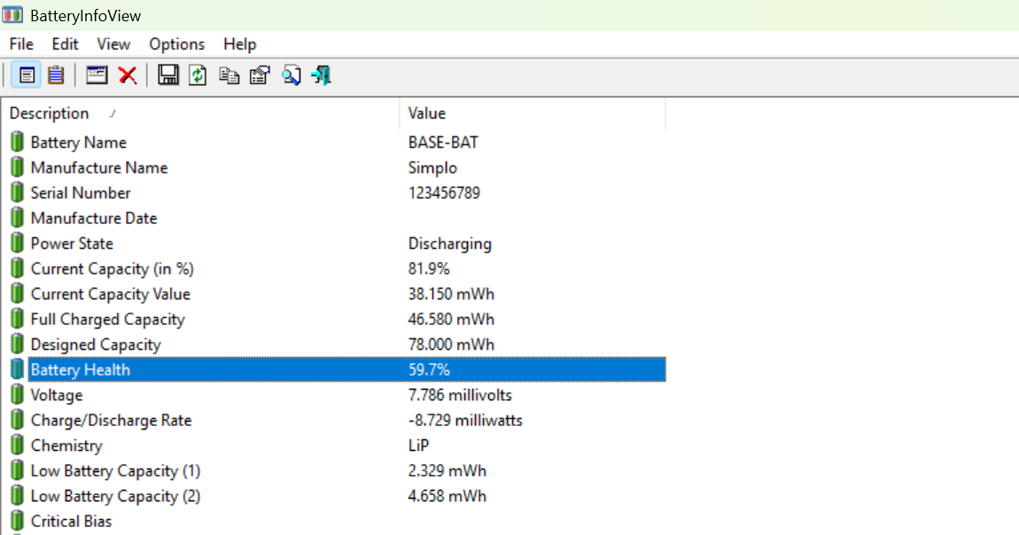Click battery icon beside Critical Bias row
The image size is (1019, 535).
pos(18,522)
